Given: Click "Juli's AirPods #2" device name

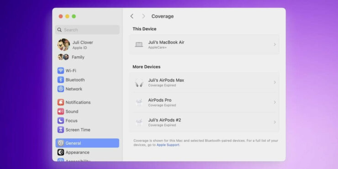Looking at the screenshot, I should click(164, 120).
